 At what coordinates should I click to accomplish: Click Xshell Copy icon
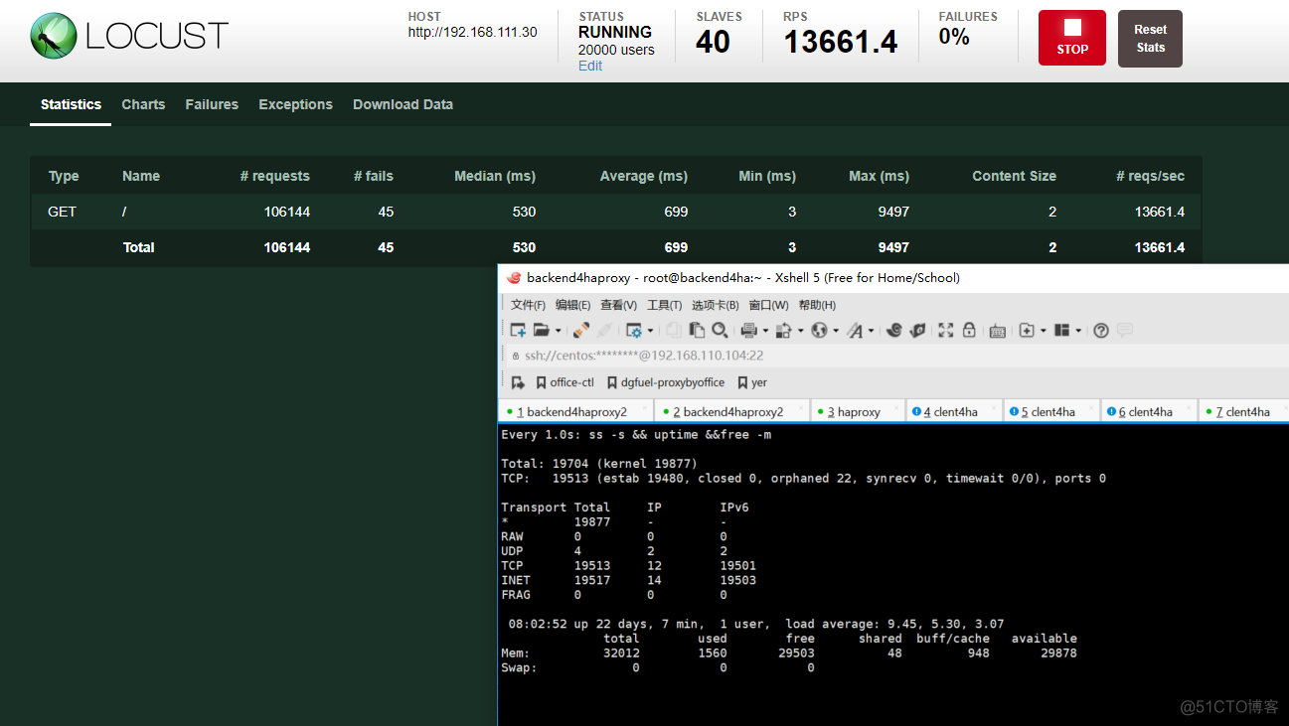point(673,331)
